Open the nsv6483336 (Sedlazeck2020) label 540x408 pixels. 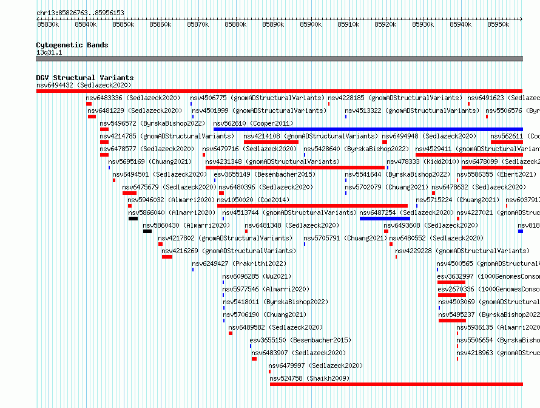[x=133, y=98]
